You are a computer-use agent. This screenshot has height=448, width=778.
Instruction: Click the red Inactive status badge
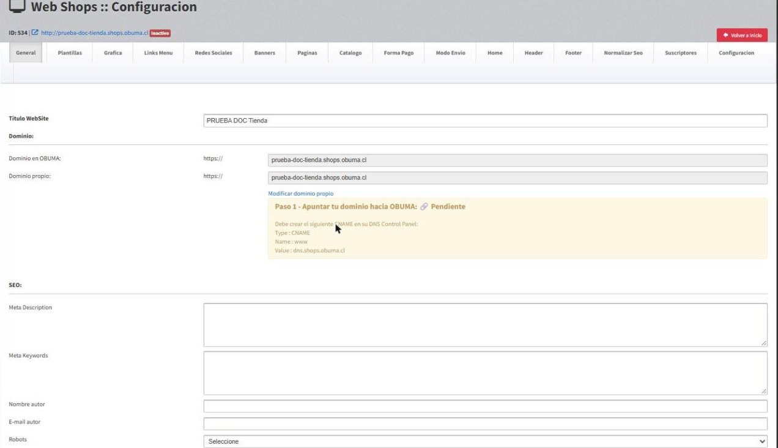(160, 33)
